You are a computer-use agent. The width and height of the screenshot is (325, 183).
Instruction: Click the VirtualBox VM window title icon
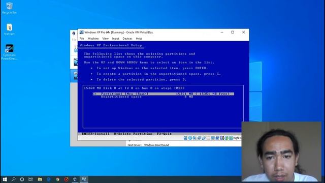pos(81,32)
